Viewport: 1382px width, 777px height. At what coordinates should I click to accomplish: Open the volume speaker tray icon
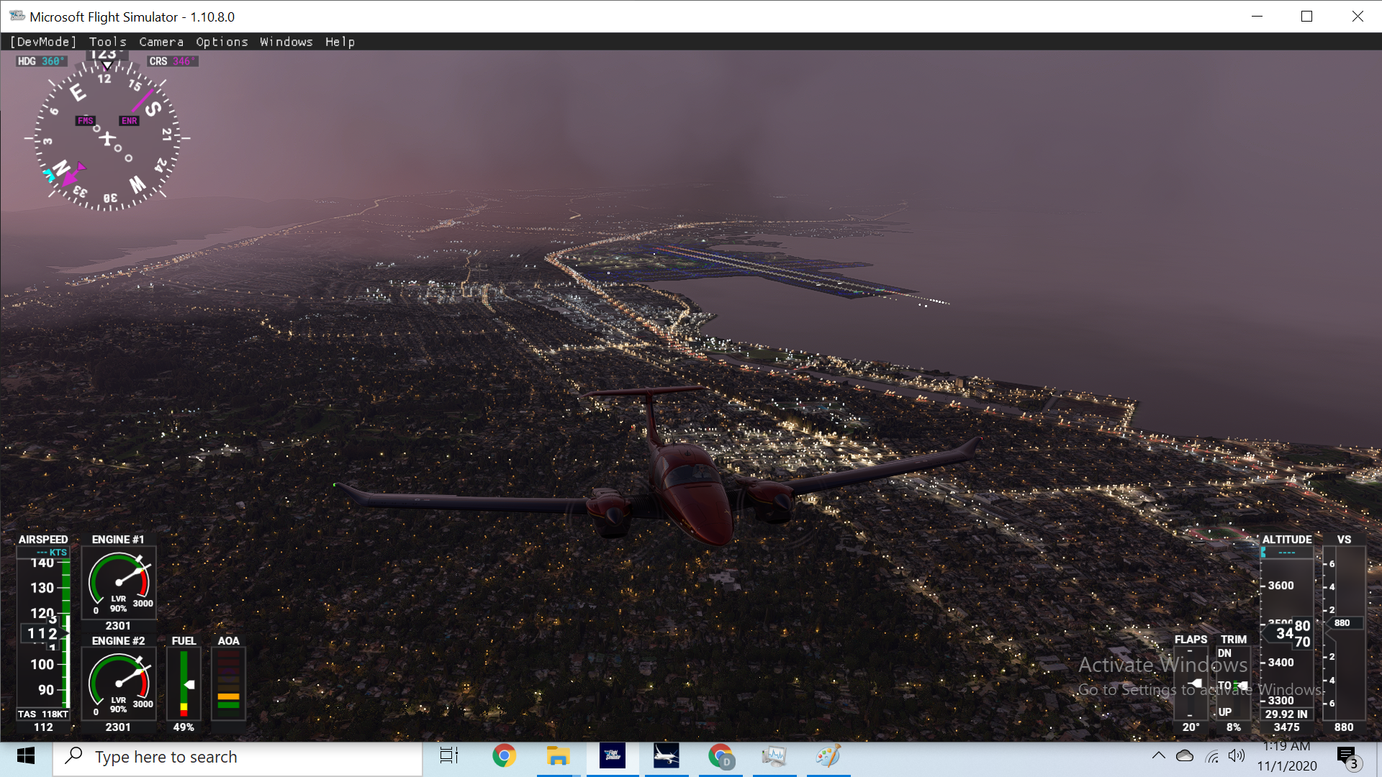(x=1237, y=756)
